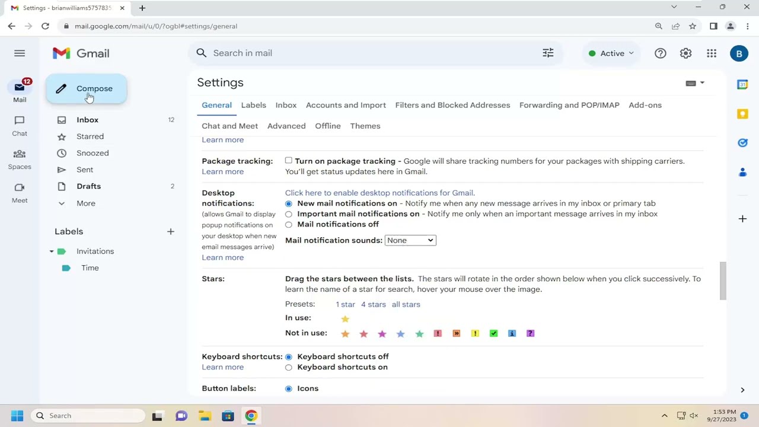The height and width of the screenshot is (427, 759).
Task: Select the yellow bang icon in stars
Action: point(475,333)
